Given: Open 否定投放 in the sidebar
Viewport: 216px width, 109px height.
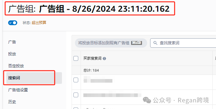Looking at the screenshot, I should pos(16,66).
